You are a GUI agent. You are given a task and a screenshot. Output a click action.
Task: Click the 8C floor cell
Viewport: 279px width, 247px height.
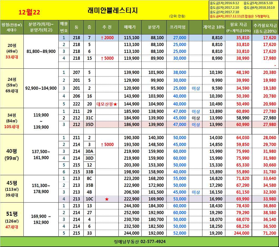[x=89, y=179]
